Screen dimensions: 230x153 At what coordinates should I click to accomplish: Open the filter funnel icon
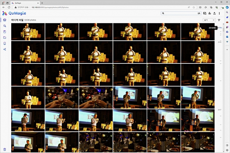[x=219, y=20]
